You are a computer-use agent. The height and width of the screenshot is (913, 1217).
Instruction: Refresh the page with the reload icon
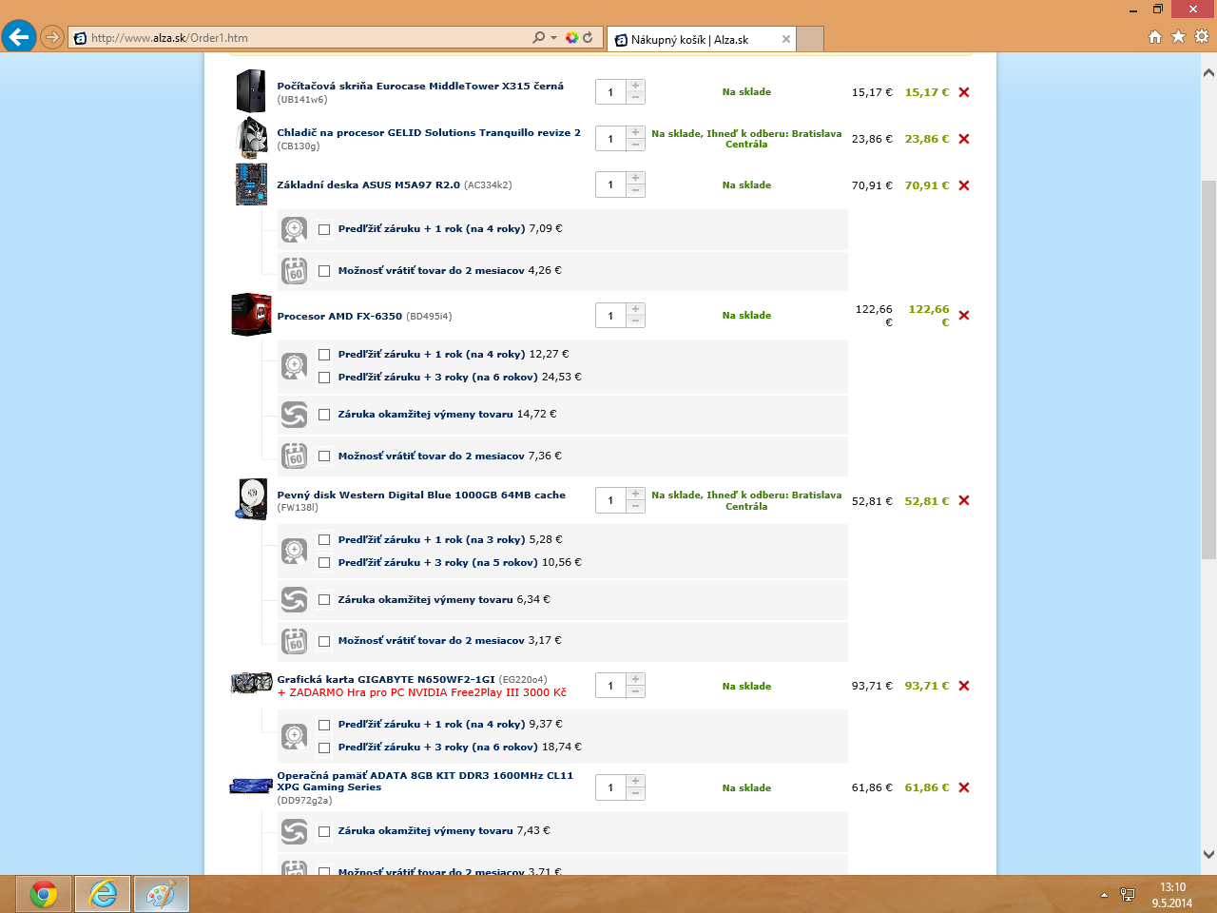pos(588,38)
